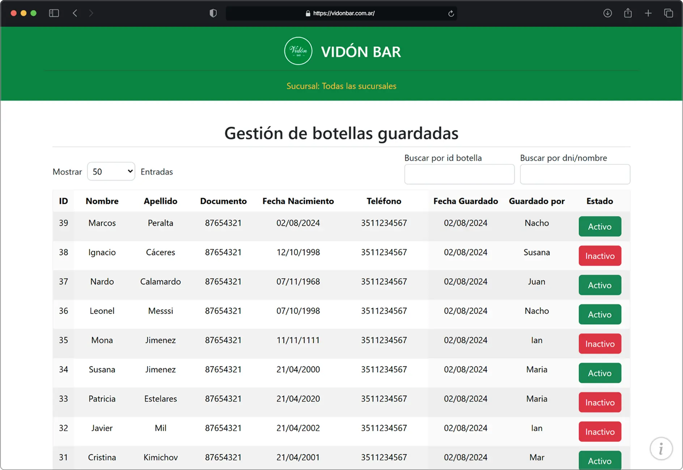Image resolution: width=683 pixels, height=470 pixels.
Task: Open the downloads icon
Action: coord(608,13)
